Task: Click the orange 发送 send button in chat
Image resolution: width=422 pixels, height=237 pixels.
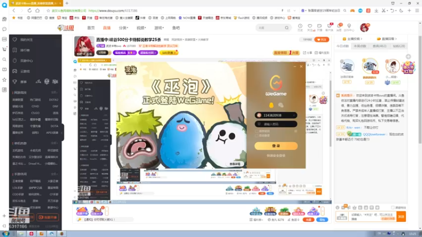Action: click(401, 216)
